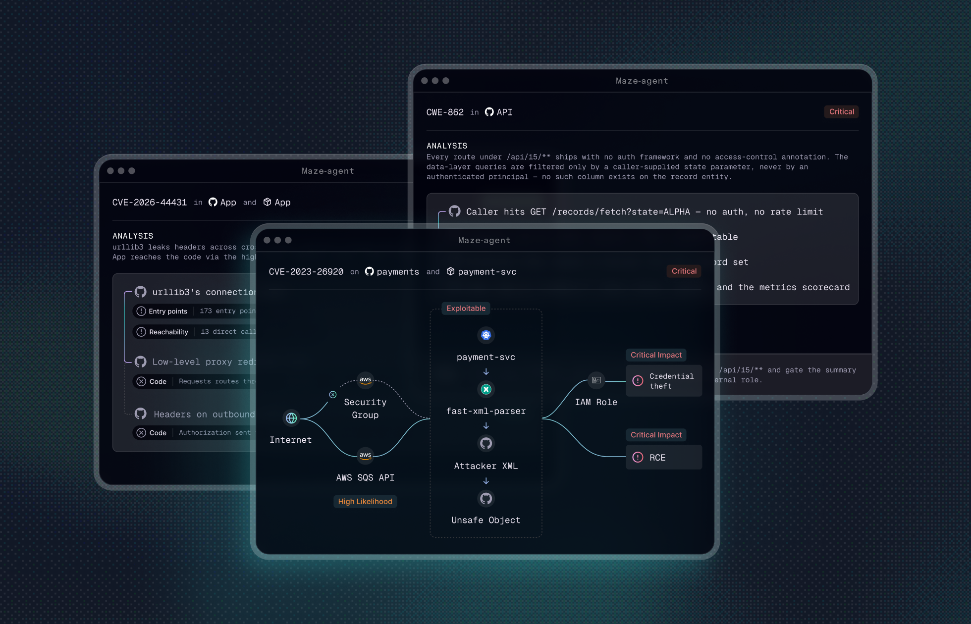Click the GitHub icon next to API in CWE-862 window
Viewport: 971px width, 624px height.
pos(489,112)
